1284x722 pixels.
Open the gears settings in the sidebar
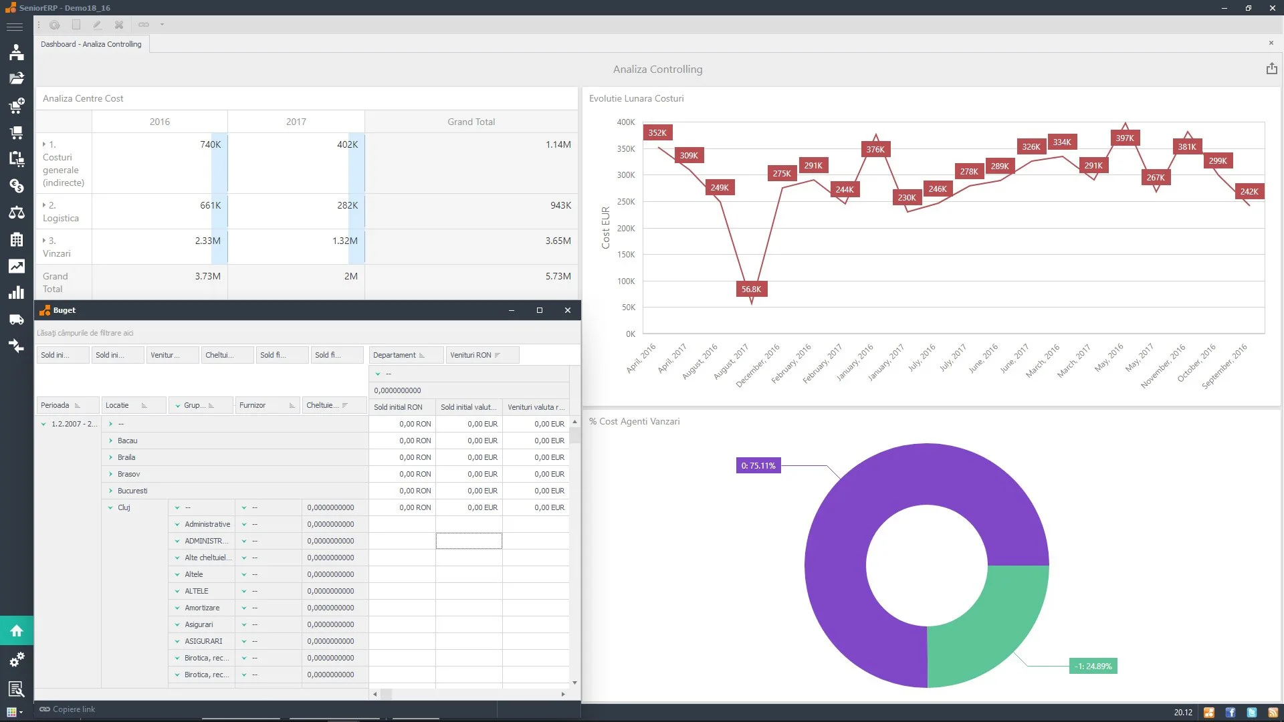(16, 659)
